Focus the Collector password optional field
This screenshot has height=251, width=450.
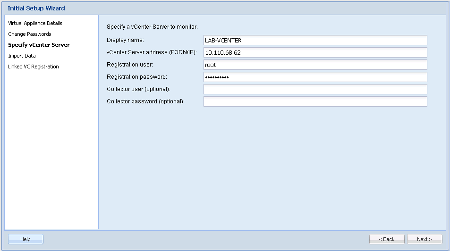315,101
